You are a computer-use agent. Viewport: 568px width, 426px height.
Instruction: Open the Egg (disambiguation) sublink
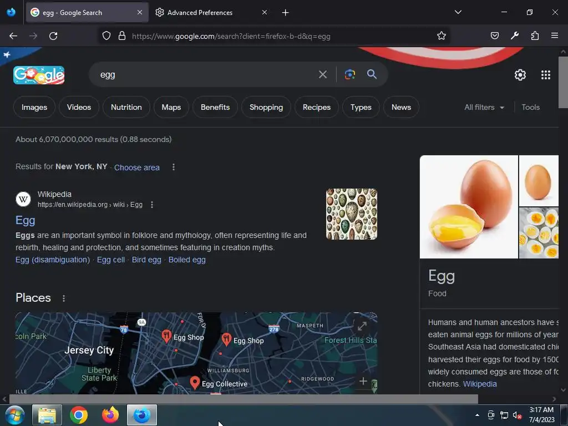53,260
